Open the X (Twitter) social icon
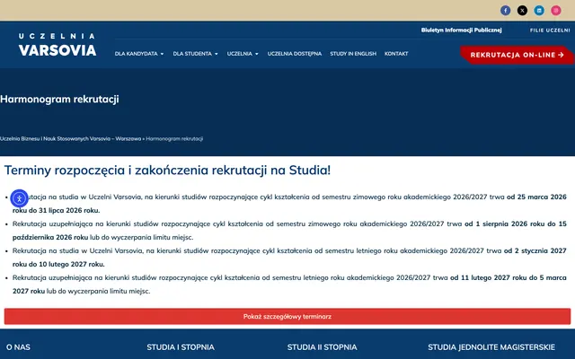 pyautogui.click(x=522, y=10)
